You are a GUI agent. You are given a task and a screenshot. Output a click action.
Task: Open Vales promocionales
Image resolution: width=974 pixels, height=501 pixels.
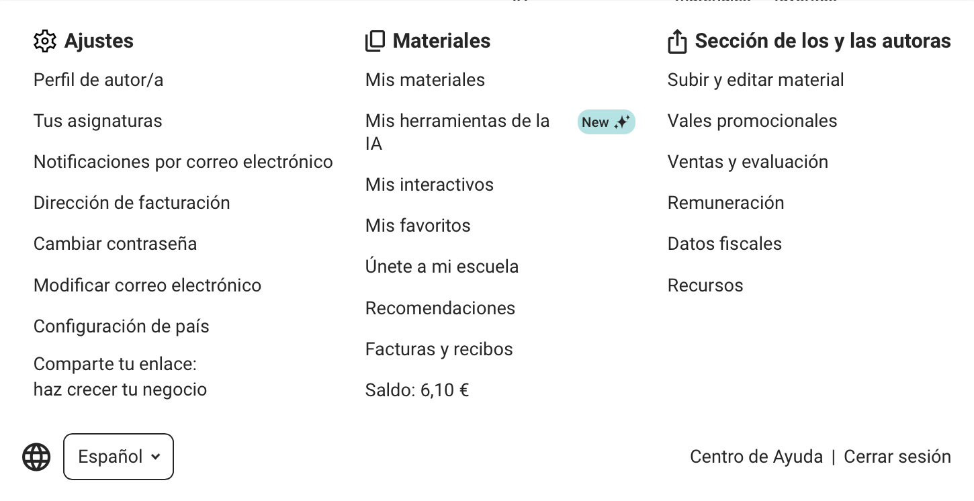point(752,121)
